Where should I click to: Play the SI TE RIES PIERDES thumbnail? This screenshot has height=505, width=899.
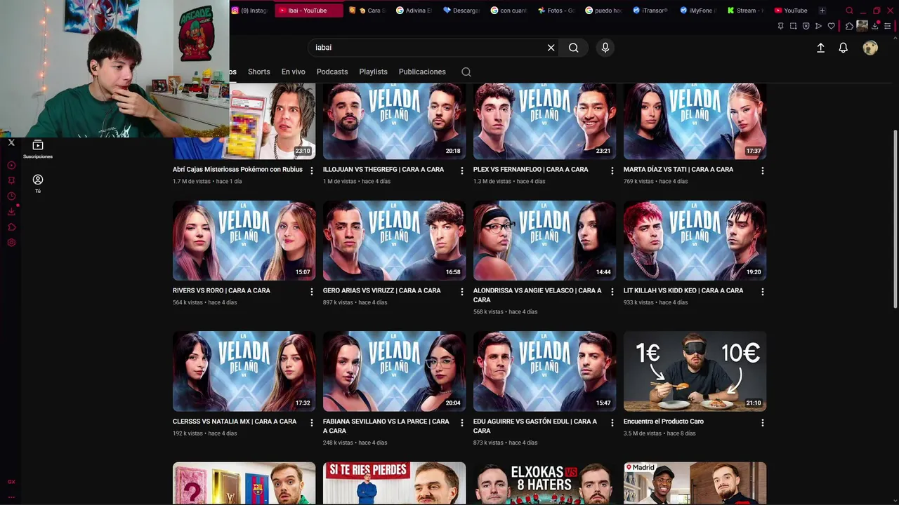pos(394,483)
